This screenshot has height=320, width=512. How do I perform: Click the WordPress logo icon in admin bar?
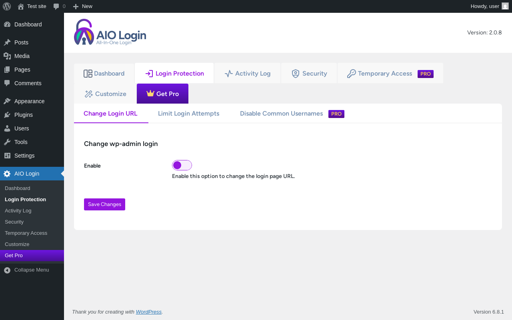pyautogui.click(x=7, y=6)
